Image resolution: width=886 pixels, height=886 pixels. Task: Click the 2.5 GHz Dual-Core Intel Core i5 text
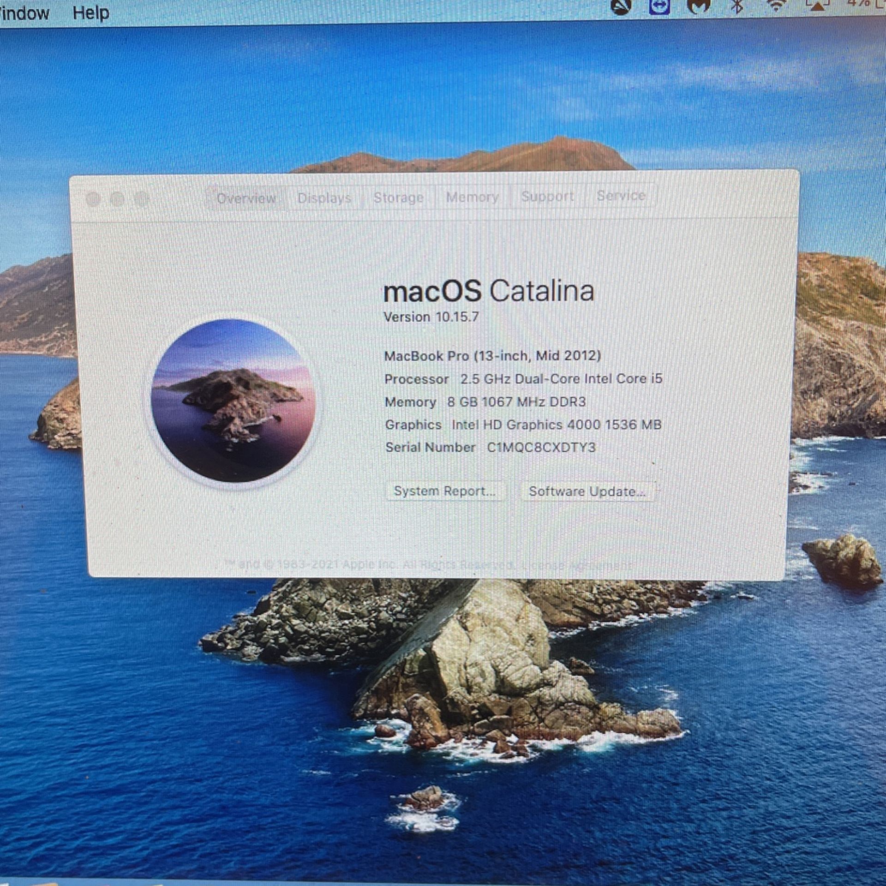pyautogui.click(x=561, y=379)
